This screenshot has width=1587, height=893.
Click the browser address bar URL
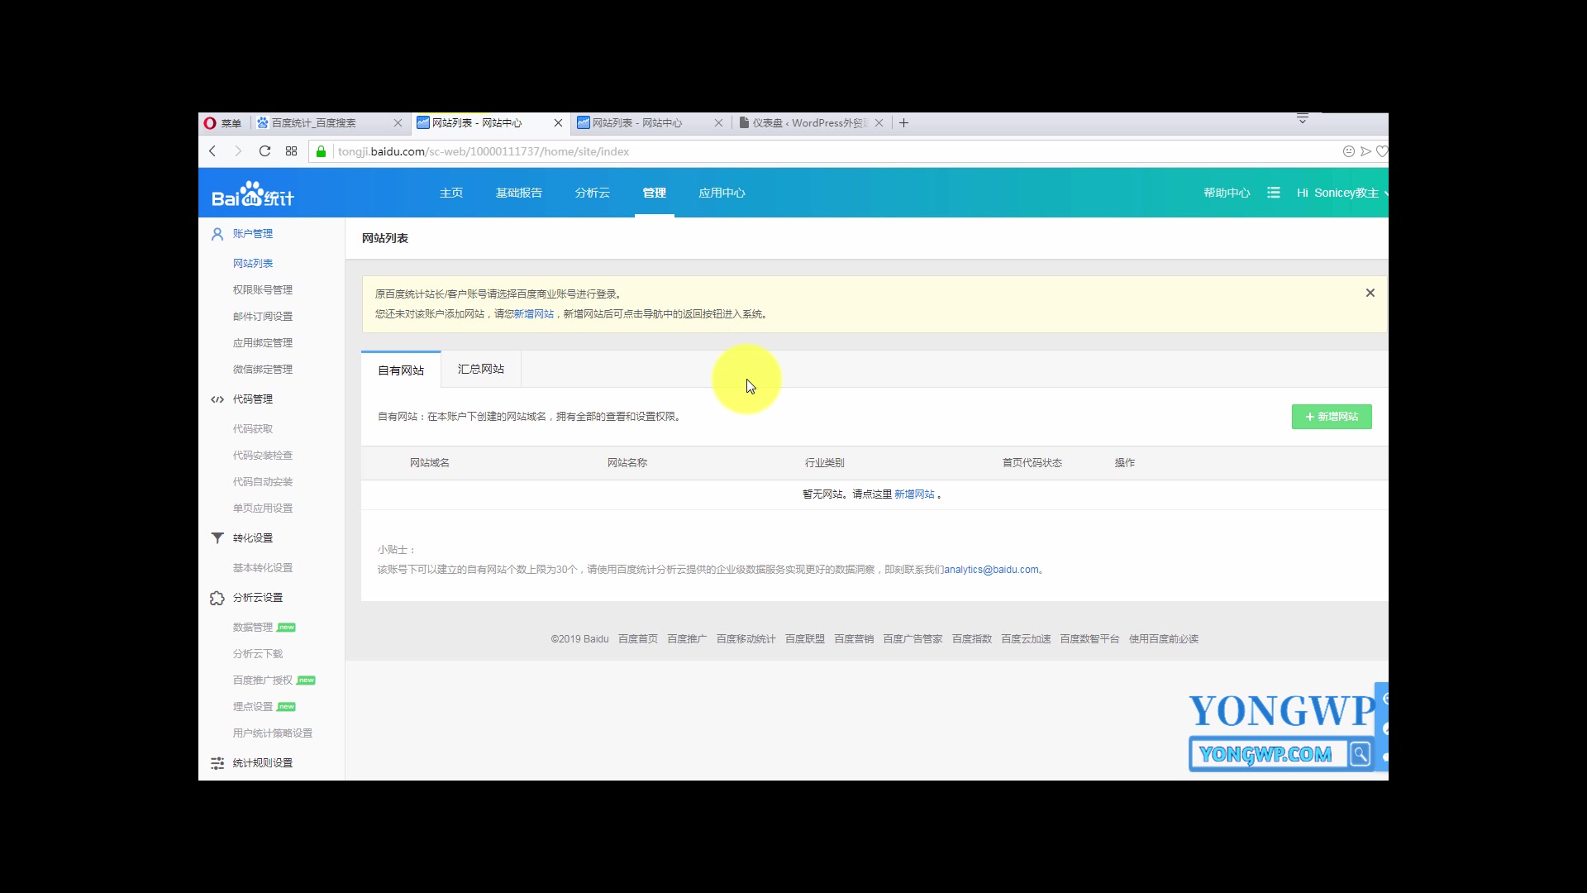(x=484, y=151)
